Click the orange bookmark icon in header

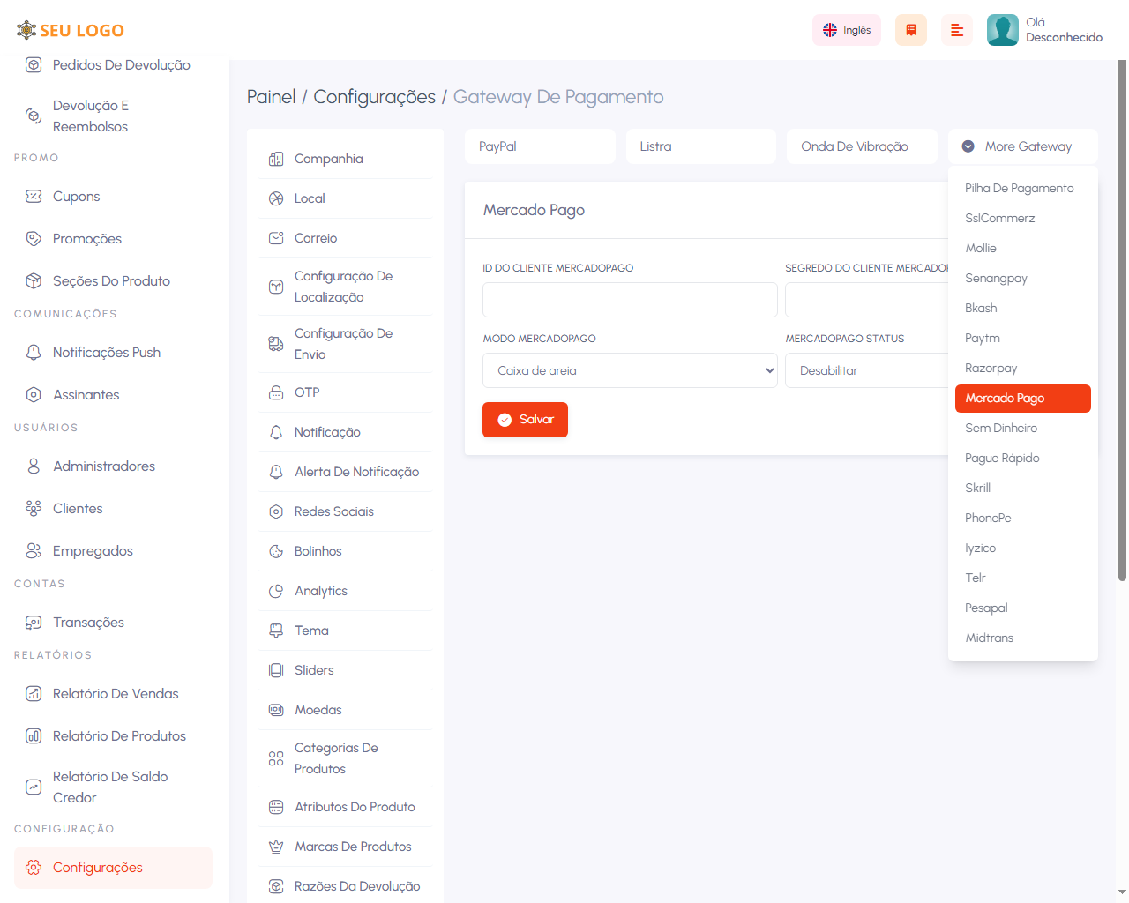[x=910, y=30]
